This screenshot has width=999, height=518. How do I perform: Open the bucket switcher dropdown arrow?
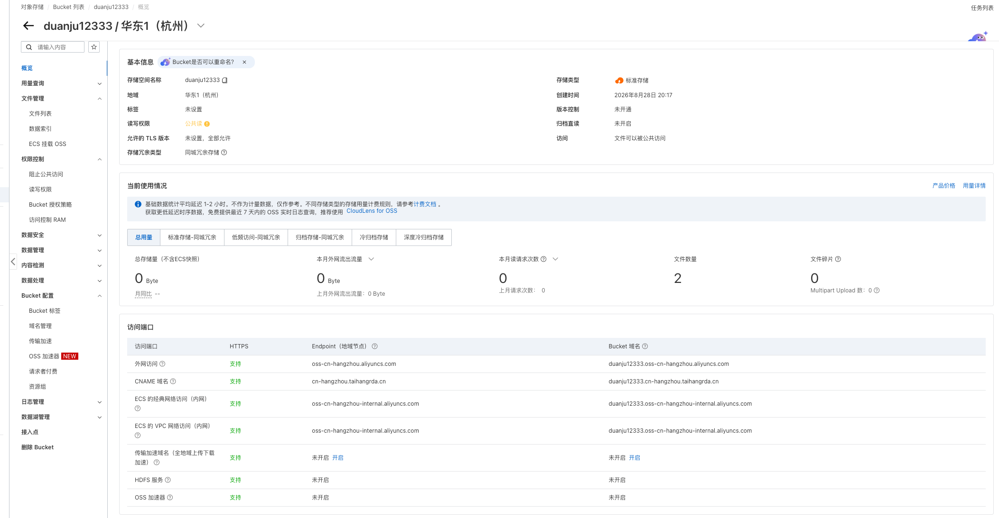coord(201,26)
